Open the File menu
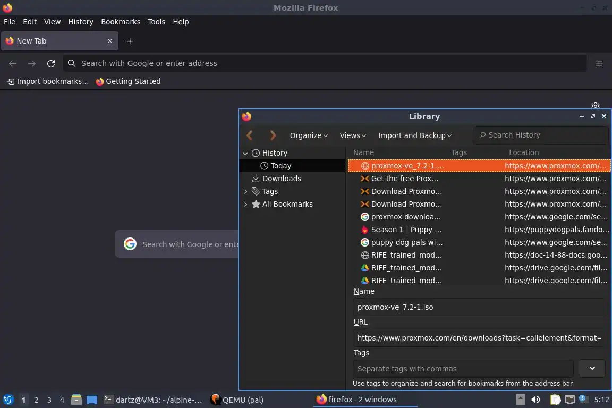Viewport: 612px width, 408px height. coord(10,22)
